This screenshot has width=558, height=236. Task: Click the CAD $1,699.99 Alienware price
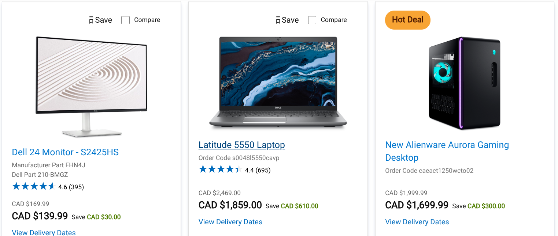point(417,205)
